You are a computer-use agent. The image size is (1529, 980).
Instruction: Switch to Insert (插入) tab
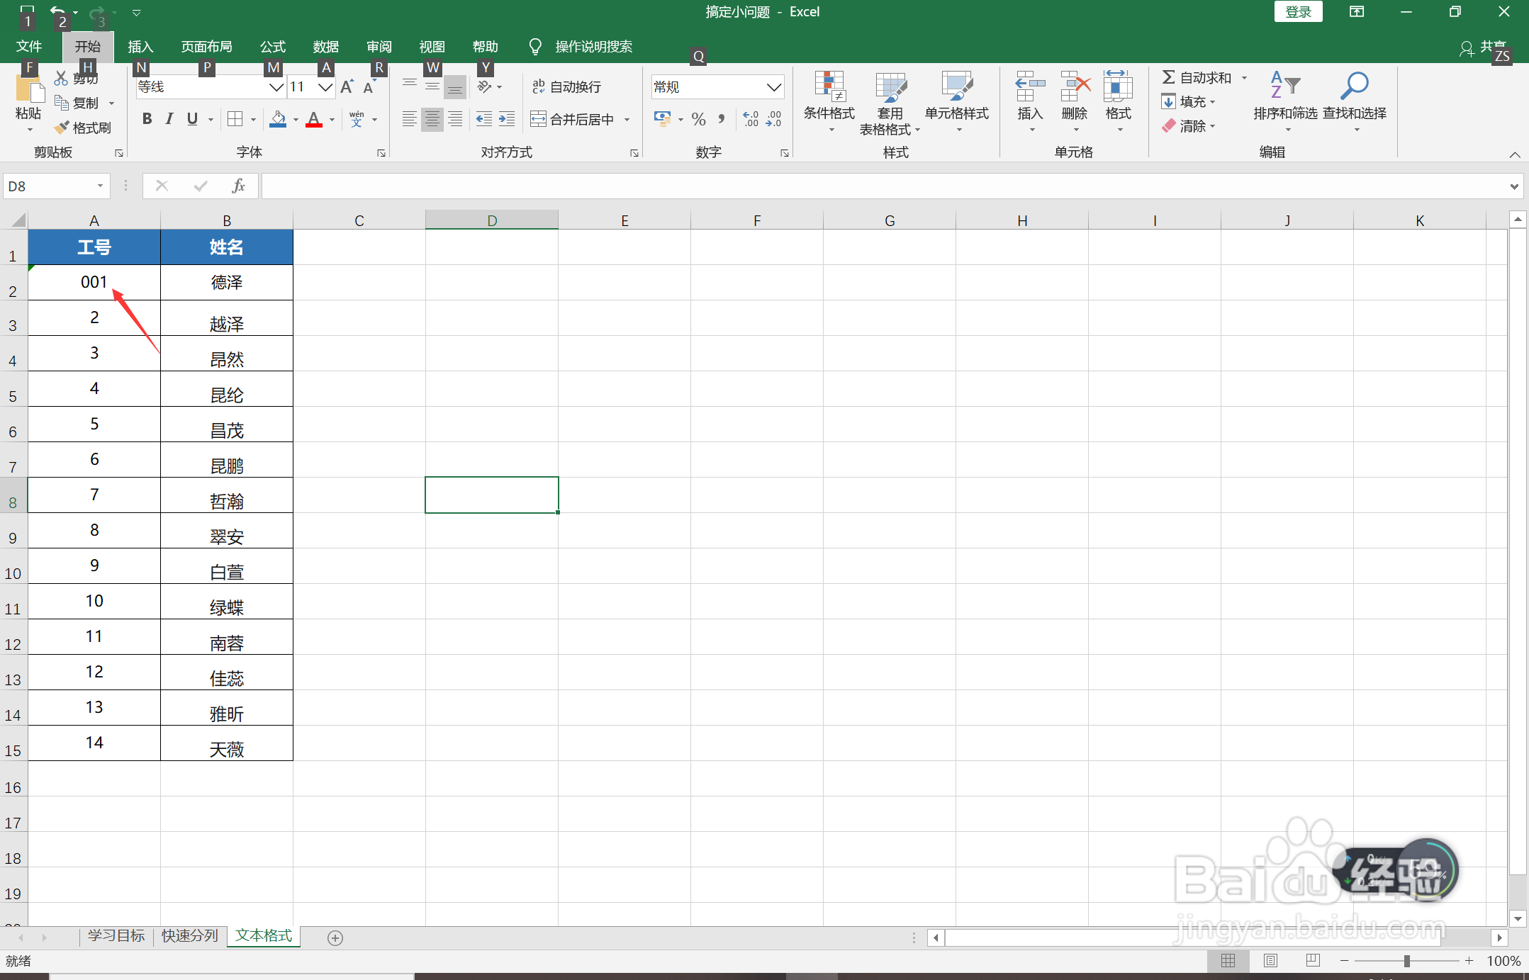[x=140, y=47]
